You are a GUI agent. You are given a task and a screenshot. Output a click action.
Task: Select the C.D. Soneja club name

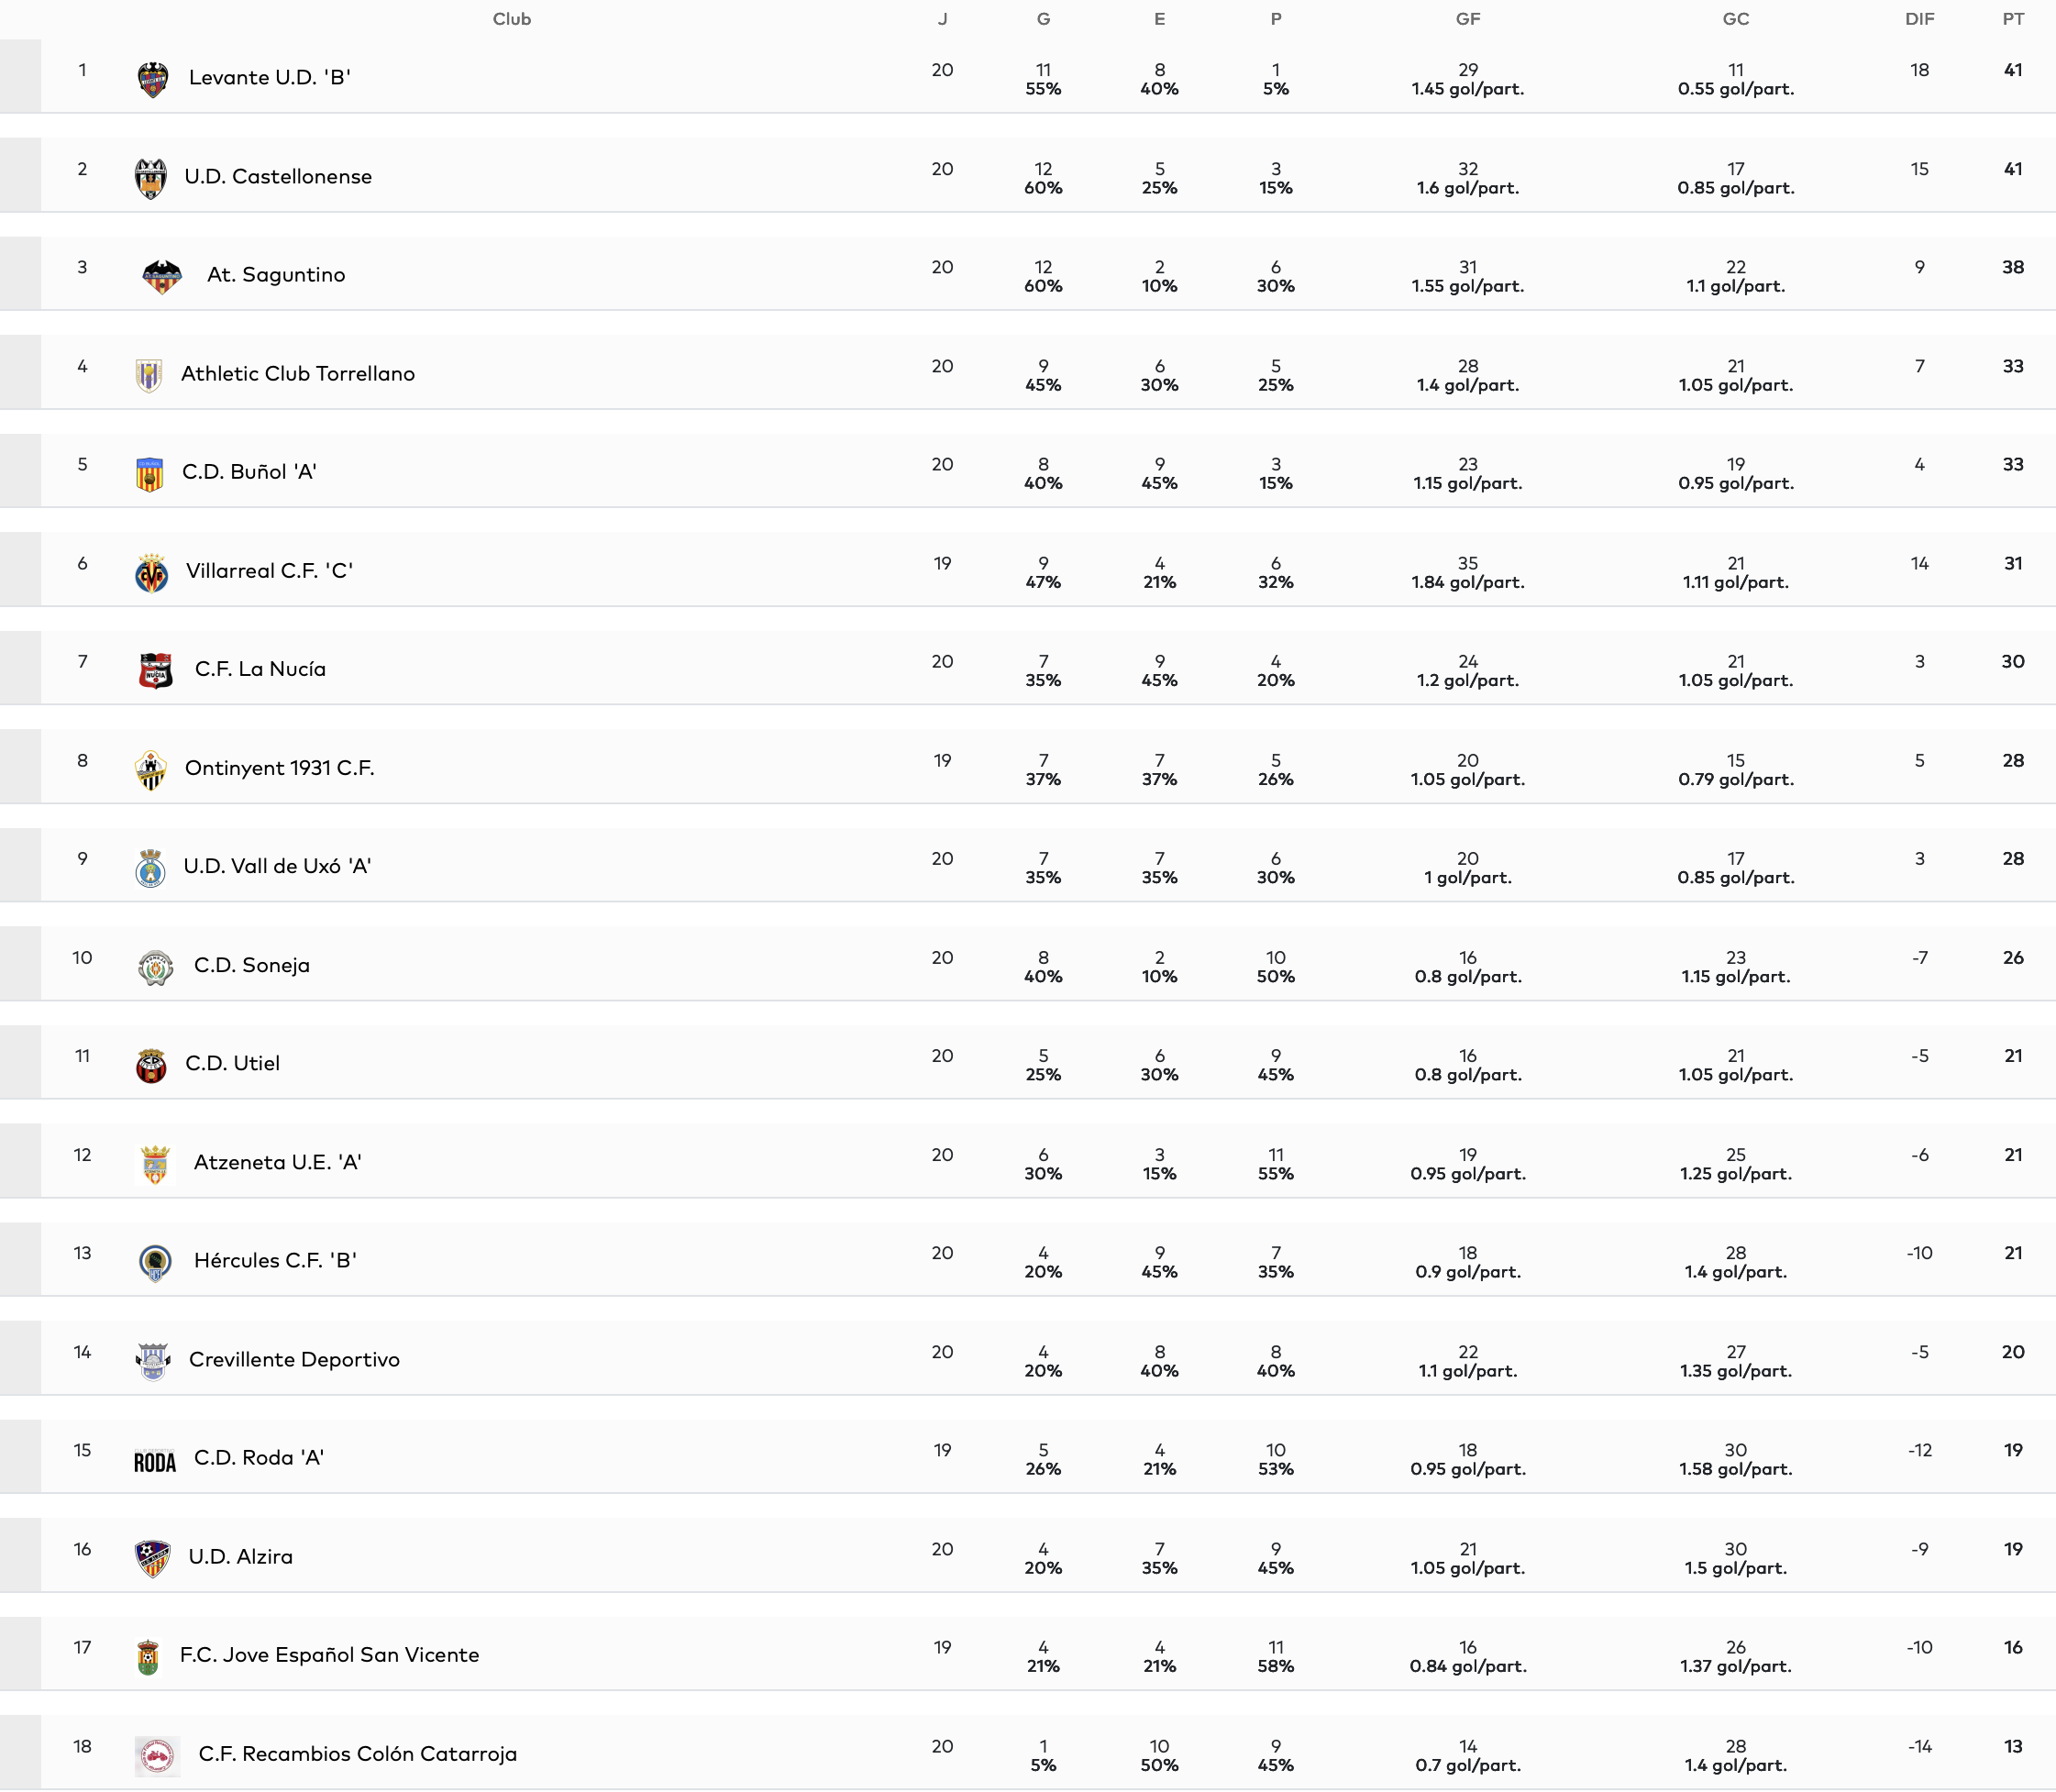(252, 965)
